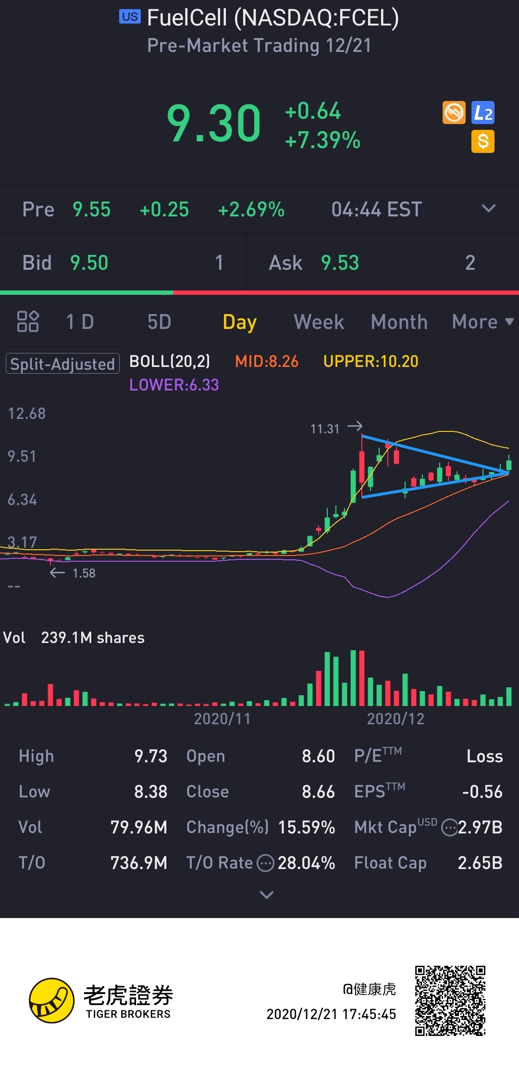Tap the Mkt Cap value 2.97B
The height and width of the screenshot is (1084, 519).
pos(481,827)
